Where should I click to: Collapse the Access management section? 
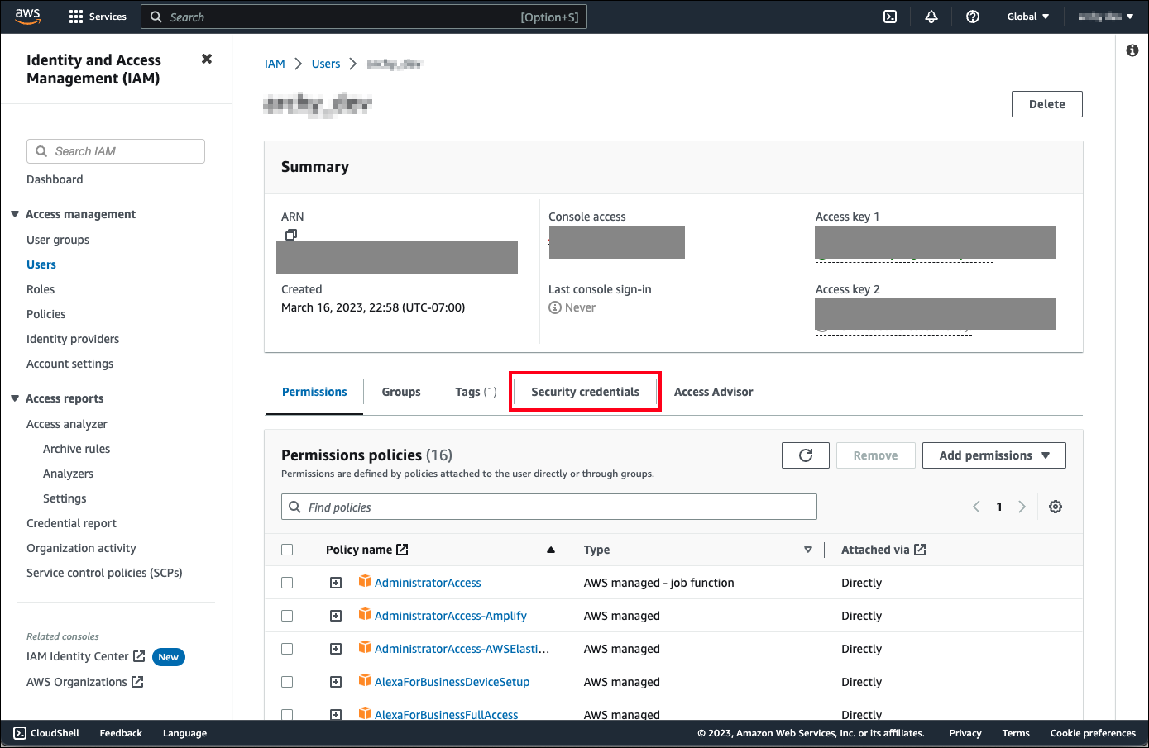pyautogui.click(x=15, y=214)
